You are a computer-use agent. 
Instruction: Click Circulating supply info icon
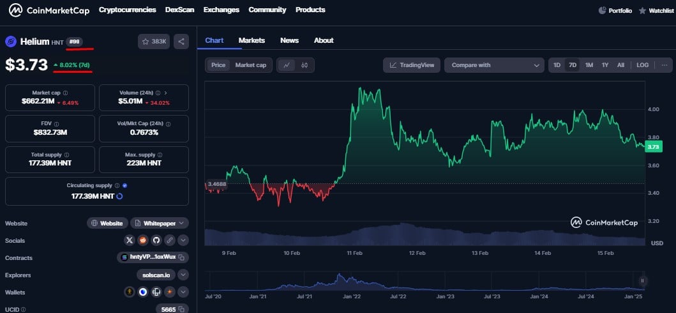[117, 185]
